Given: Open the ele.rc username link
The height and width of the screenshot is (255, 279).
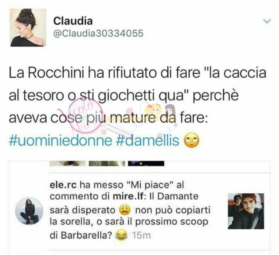Looking at the screenshot, I should (x=63, y=185).
